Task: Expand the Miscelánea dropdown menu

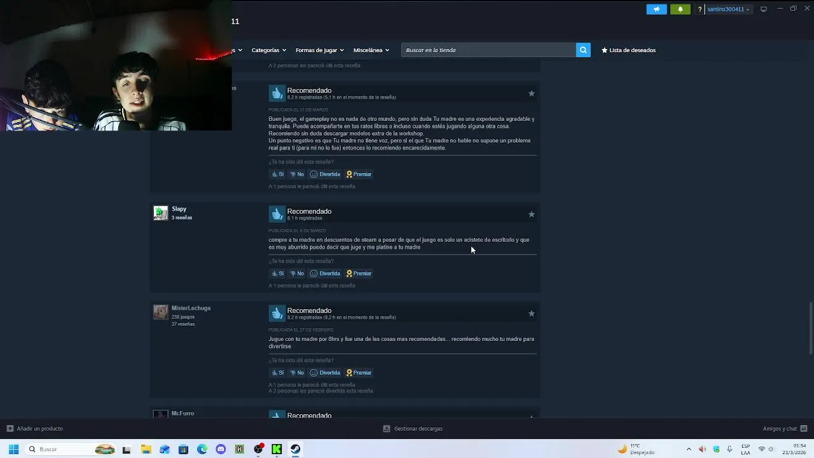Action: 371,50
